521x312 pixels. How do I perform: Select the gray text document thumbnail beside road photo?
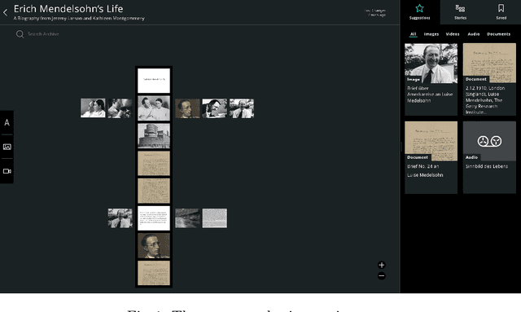point(215,218)
